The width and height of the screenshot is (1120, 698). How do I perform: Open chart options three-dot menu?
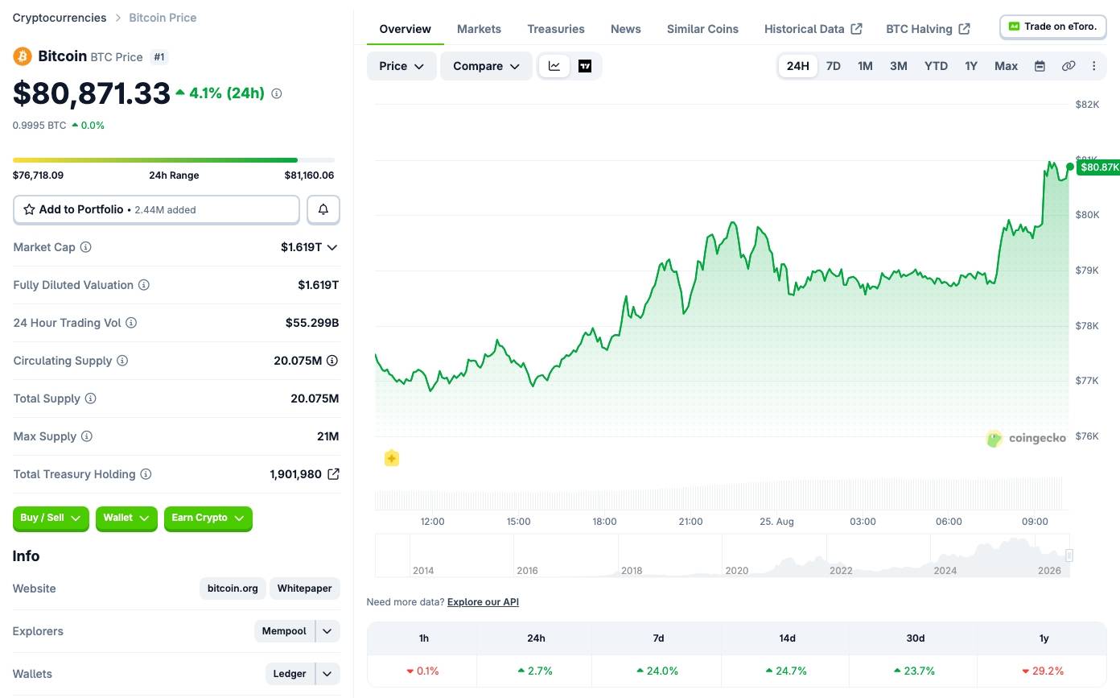pyautogui.click(x=1093, y=66)
